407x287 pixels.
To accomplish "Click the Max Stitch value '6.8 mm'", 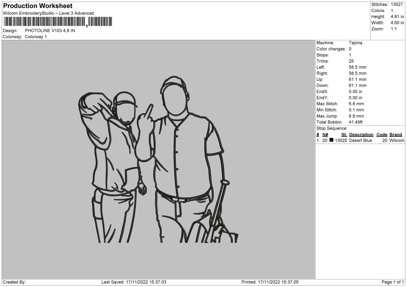I will (x=356, y=104).
